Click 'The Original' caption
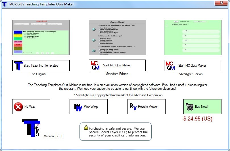This screenshot has height=151, width=230. [x=38, y=74]
